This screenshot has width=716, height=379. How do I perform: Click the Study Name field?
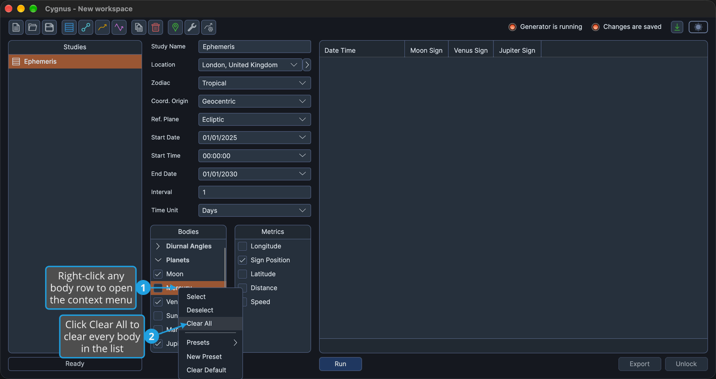tap(254, 47)
